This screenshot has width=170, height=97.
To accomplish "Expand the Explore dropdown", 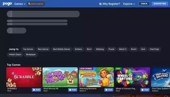I will 129,4.
